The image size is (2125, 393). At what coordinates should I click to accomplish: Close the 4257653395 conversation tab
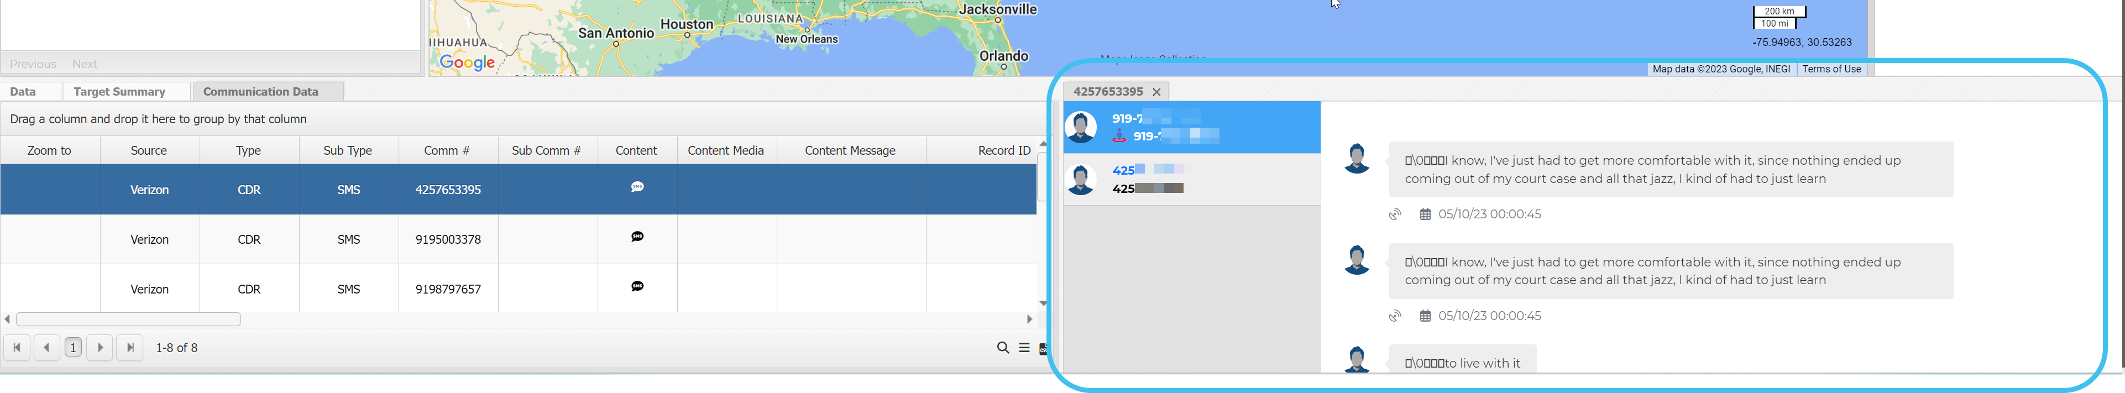pyautogui.click(x=1156, y=92)
